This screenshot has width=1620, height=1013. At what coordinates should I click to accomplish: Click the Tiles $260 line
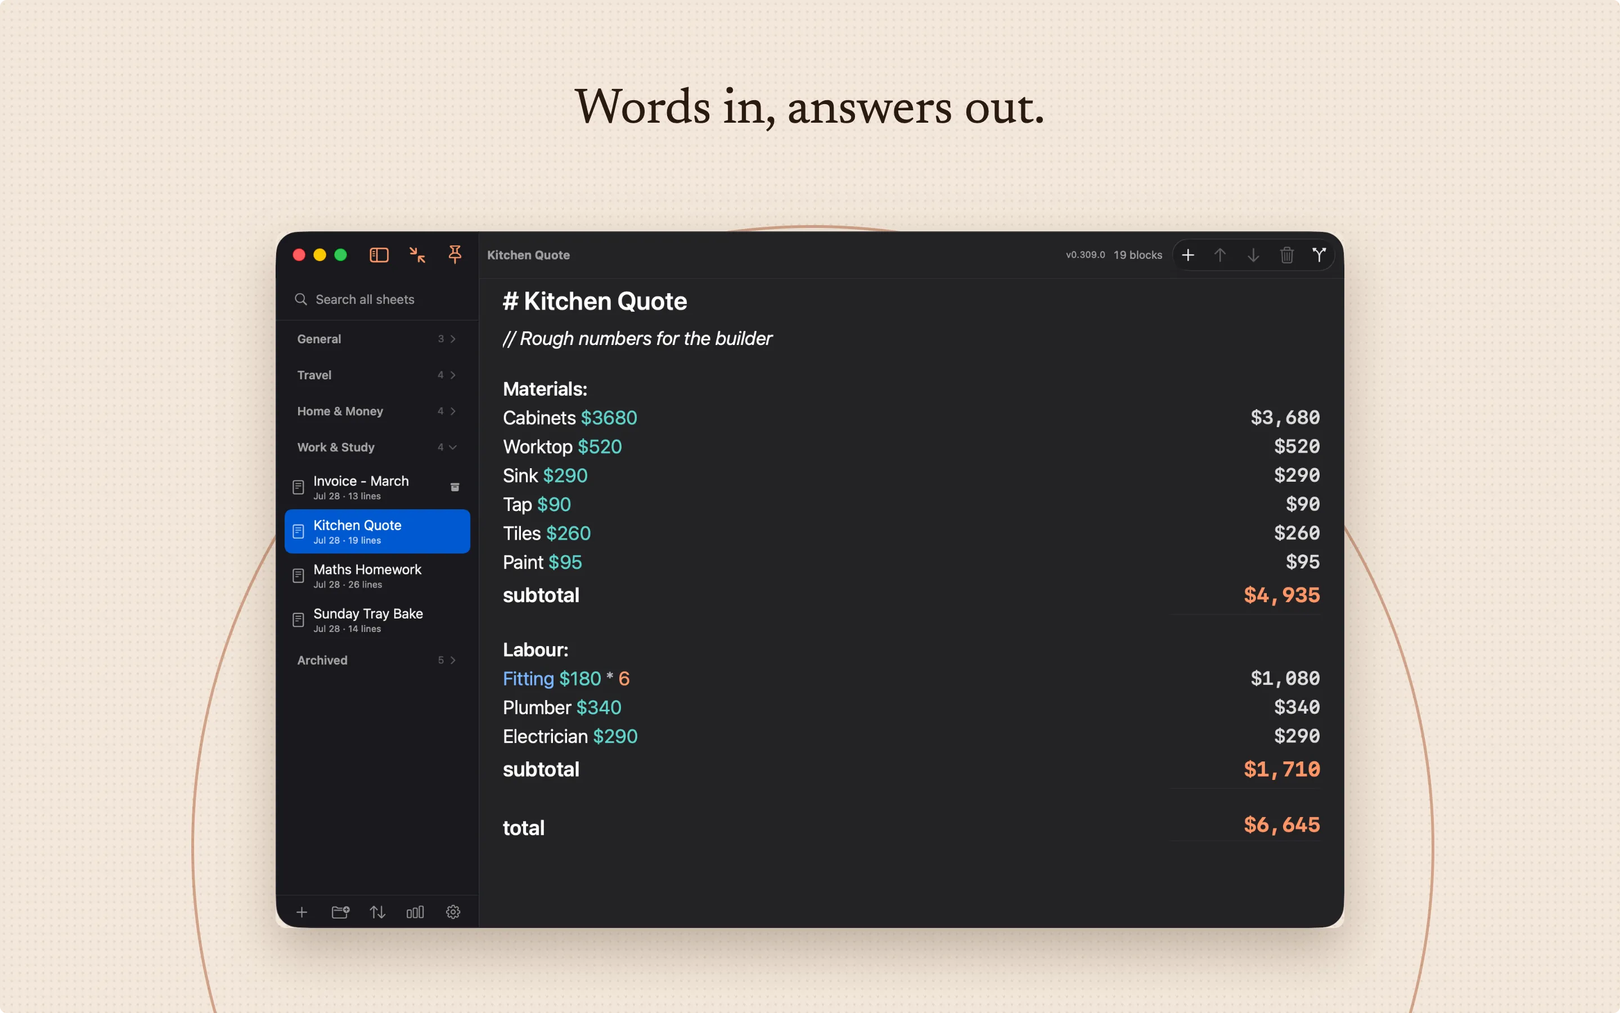click(547, 534)
